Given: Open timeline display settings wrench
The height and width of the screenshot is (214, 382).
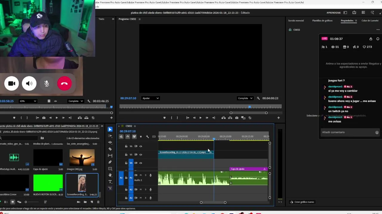Looking at the screenshot, I should click(147, 137).
